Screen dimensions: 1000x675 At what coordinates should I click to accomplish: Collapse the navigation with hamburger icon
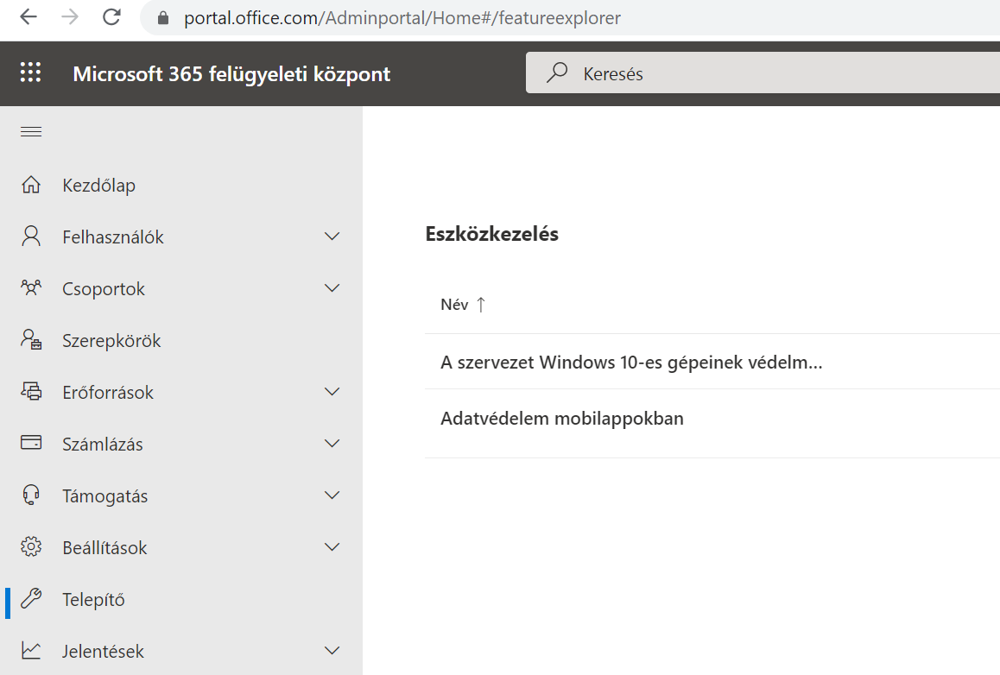point(31,132)
